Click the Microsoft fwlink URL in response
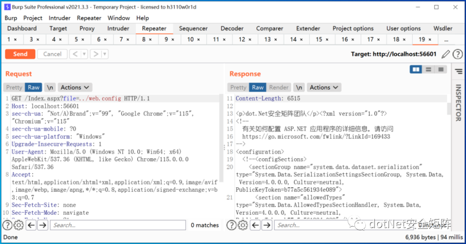Image resolution: width=466 pixels, height=244 pixels. pyautogui.click(x=316, y=137)
